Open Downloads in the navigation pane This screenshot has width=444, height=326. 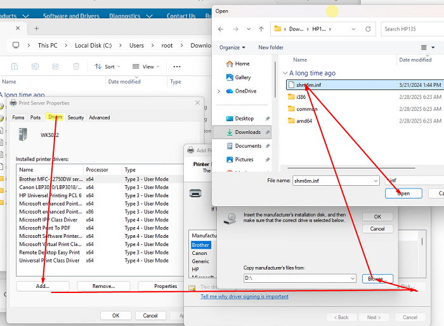242,132
